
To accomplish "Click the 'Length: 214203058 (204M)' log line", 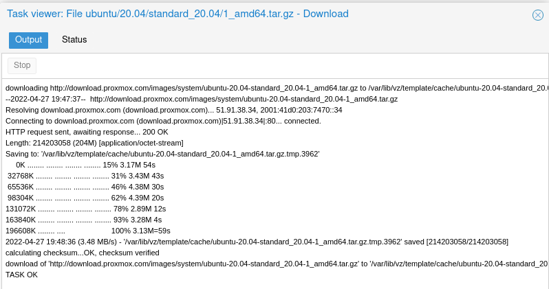I will pos(94,143).
